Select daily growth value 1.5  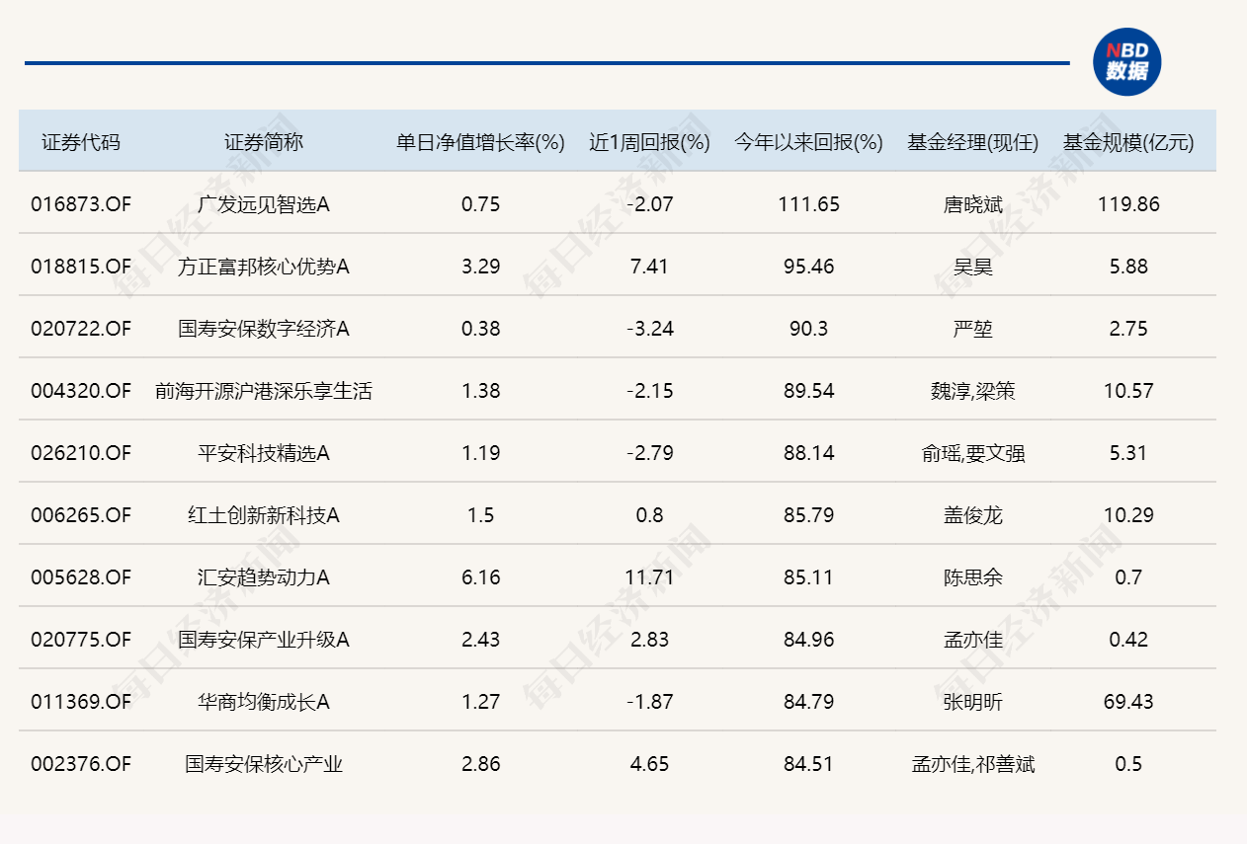click(480, 515)
